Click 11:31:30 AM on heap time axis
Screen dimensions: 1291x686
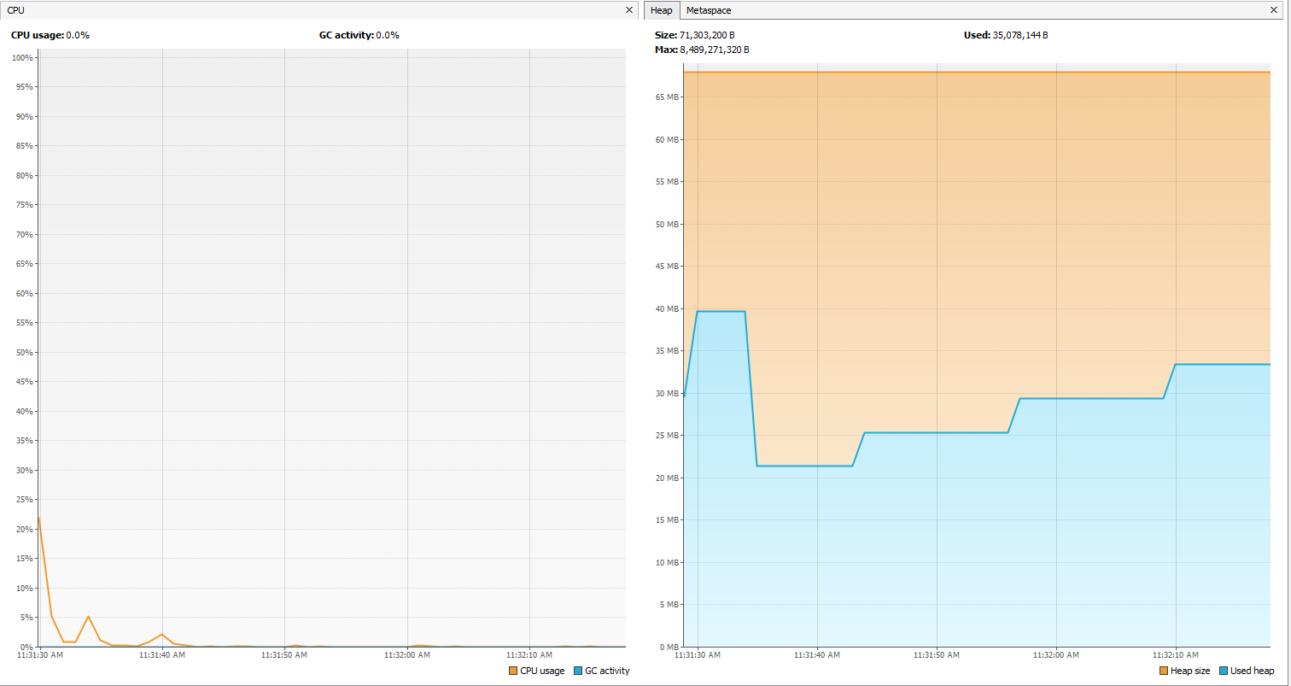point(698,655)
